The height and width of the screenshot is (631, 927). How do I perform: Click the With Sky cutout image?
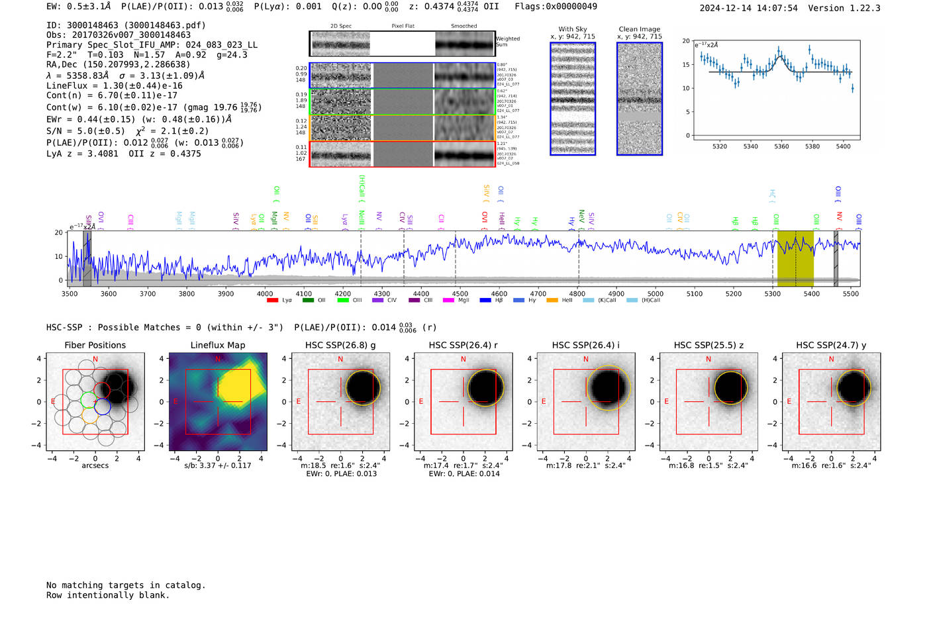(573, 99)
